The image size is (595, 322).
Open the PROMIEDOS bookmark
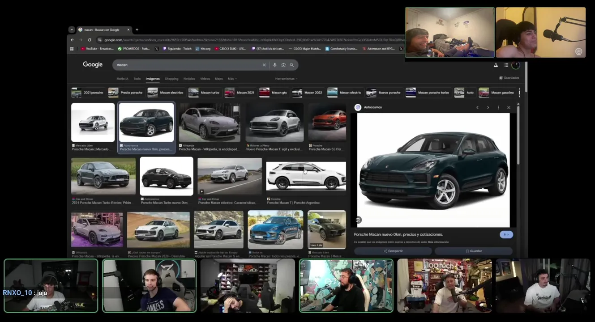pos(134,49)
